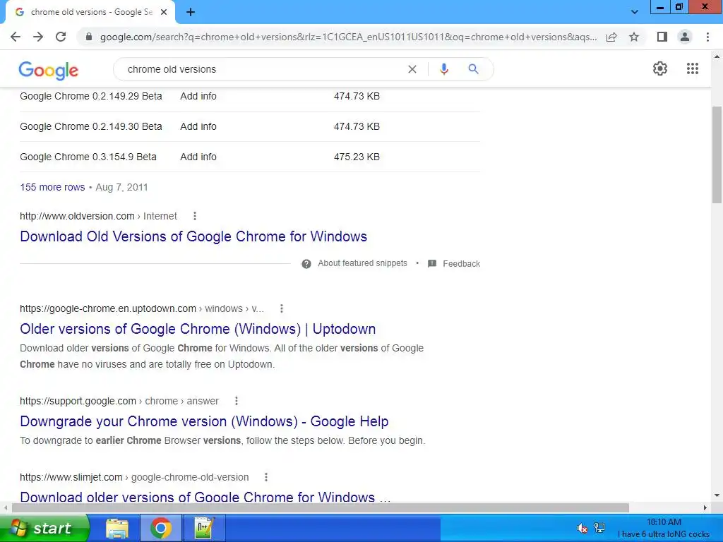Open the file explorer taskbar icon
Image resolution: width=723 pixels, height=542 pixels.
(x=117, y=528)
